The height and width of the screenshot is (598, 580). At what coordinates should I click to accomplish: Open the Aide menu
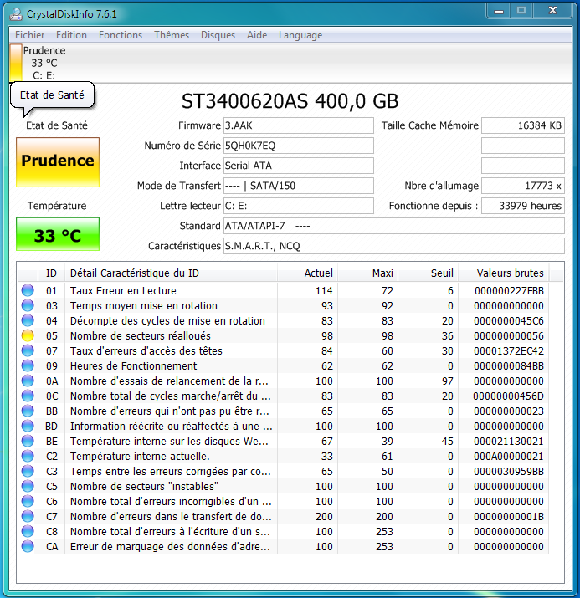pyautogui.click(x=257, y=35)
